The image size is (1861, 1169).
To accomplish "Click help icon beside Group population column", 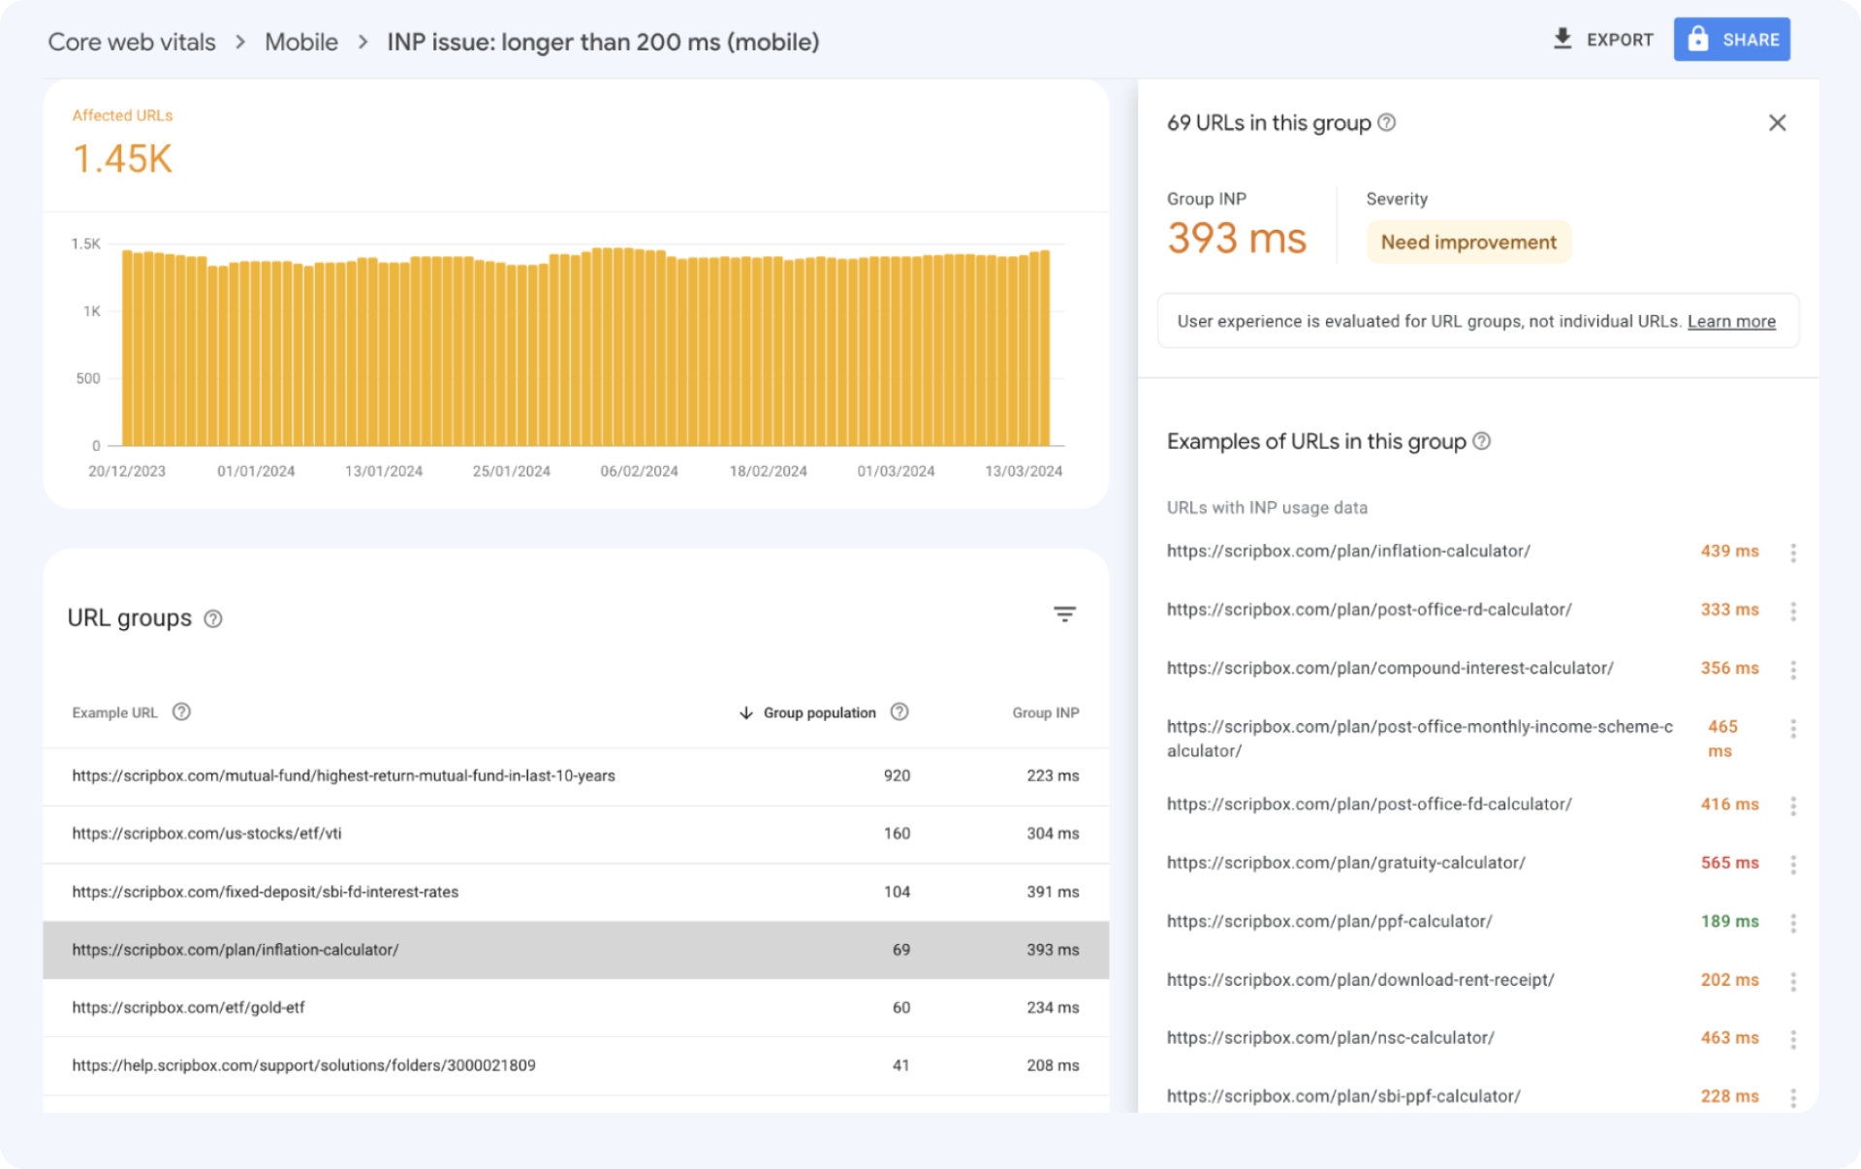I will pyautogui.click(x=899, y=711).
